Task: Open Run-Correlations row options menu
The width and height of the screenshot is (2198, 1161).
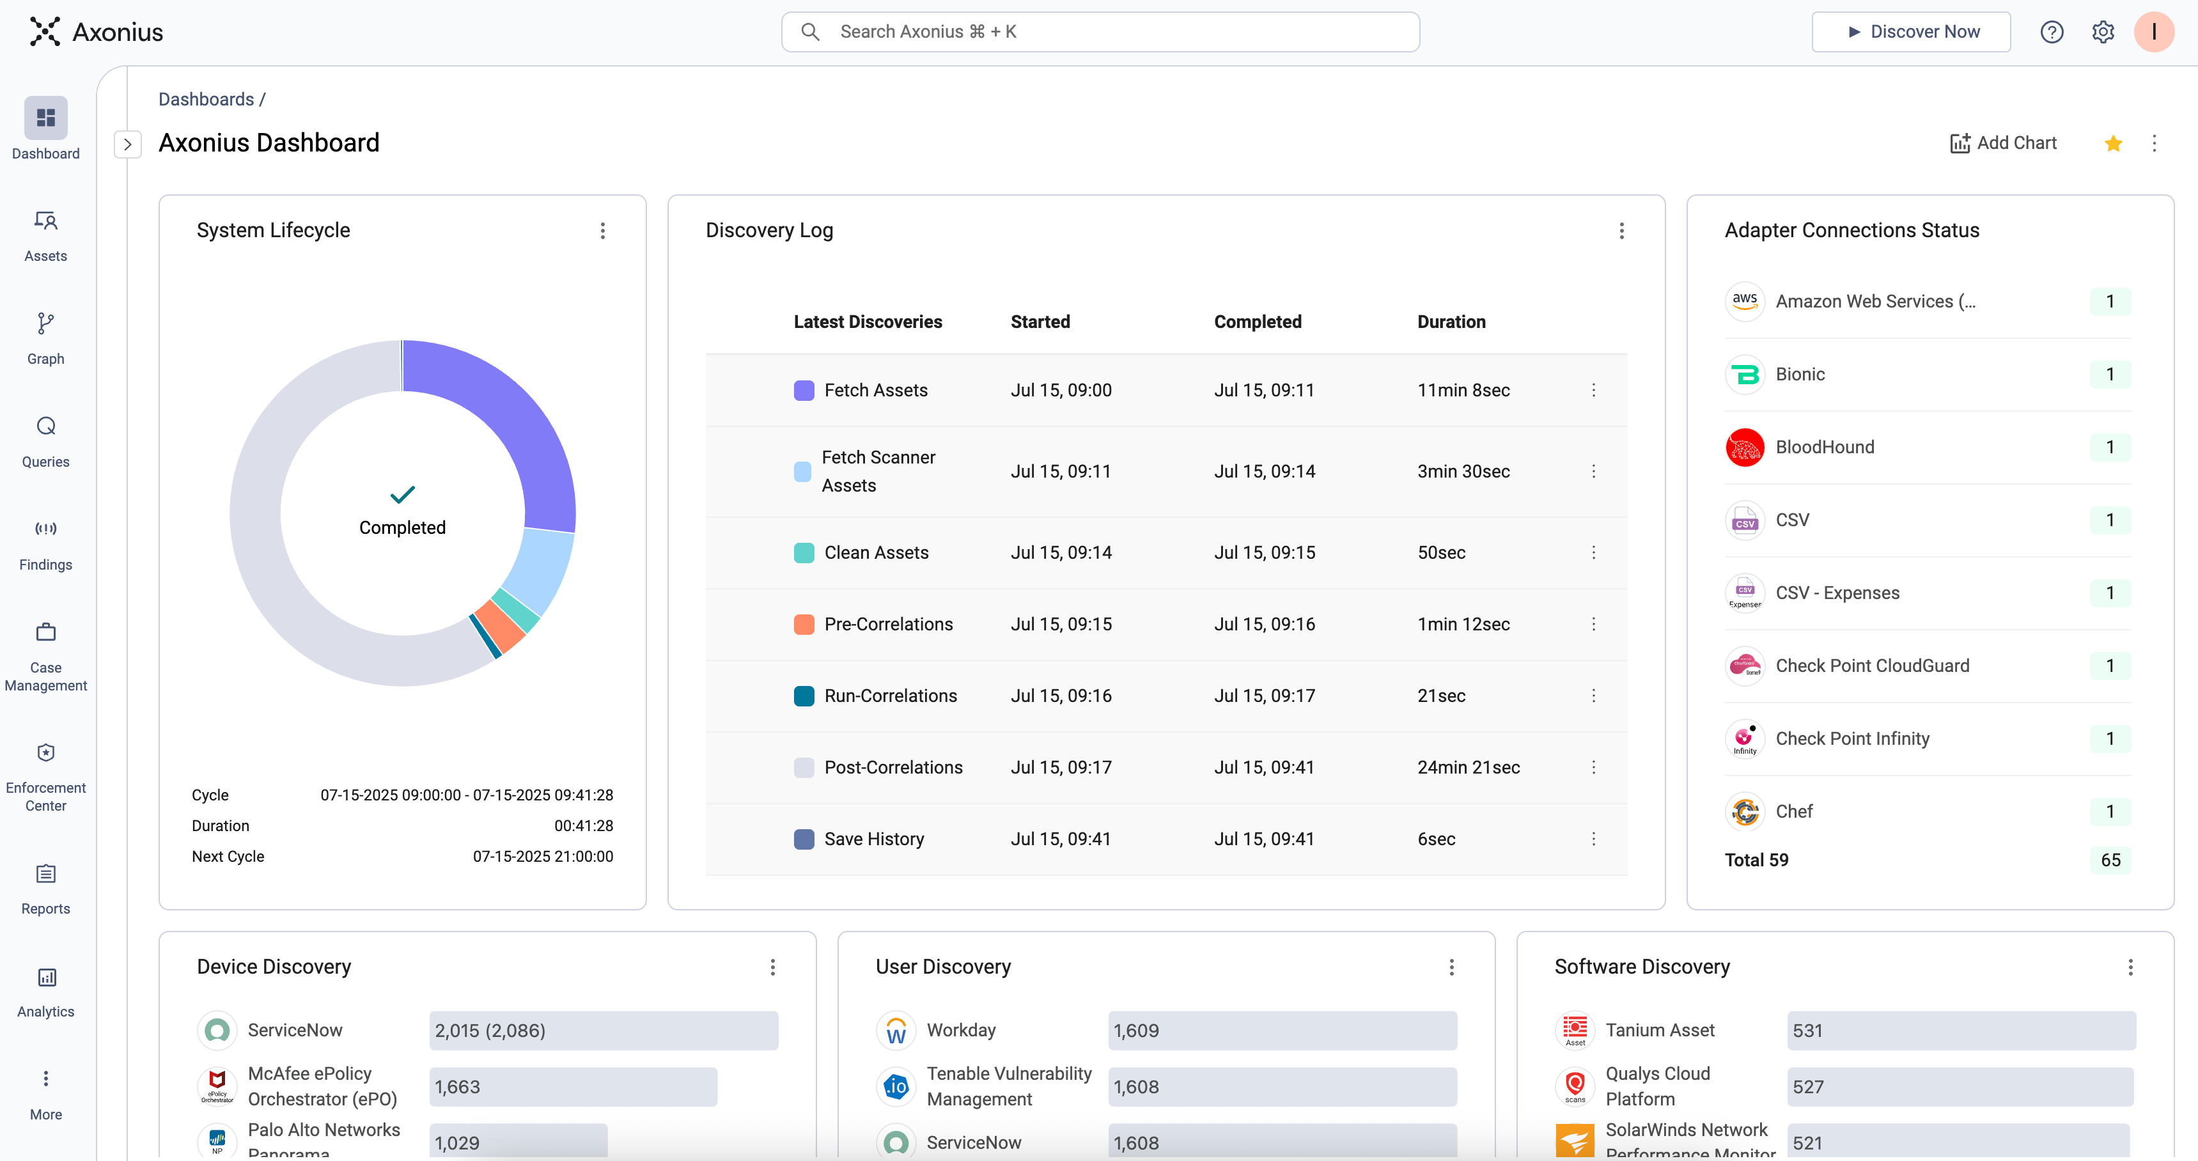Action: (x=1593, y=695)
